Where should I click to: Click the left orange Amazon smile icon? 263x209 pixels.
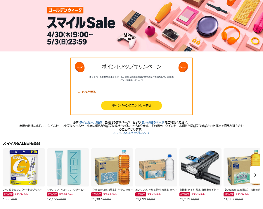[80, 67]
